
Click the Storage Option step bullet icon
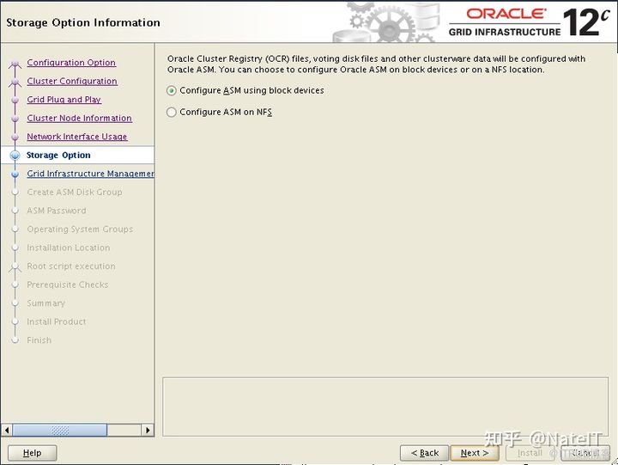point(15,155)
